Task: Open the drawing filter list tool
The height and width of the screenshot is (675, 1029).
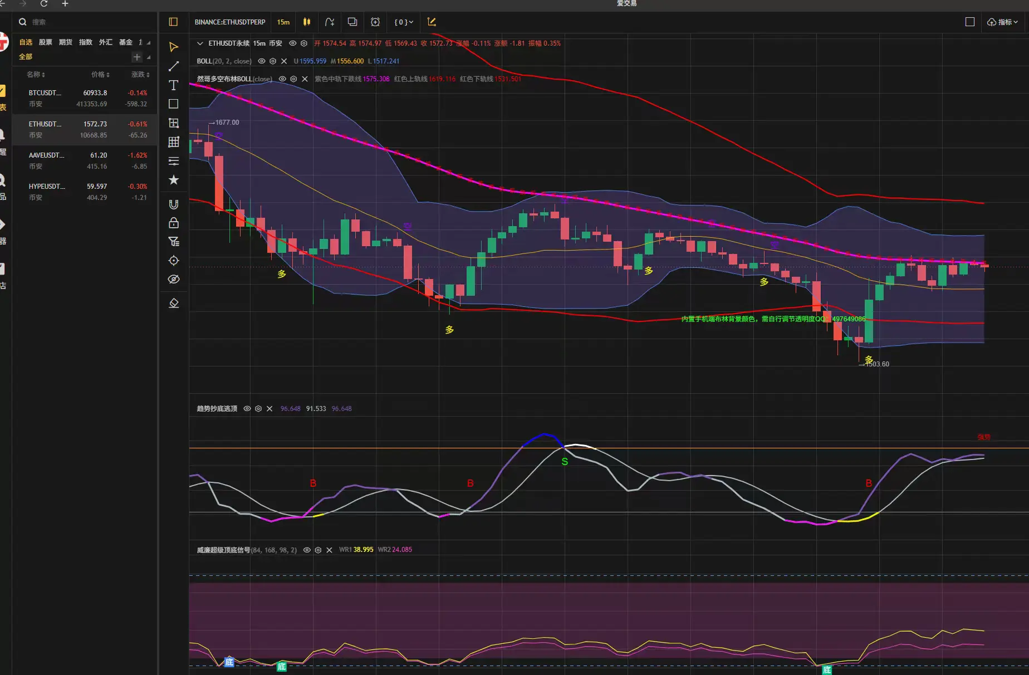Action: [x=174, y=242]
